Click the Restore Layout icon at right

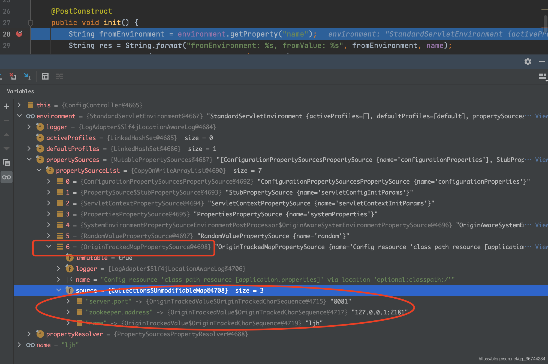click(543, 77)
